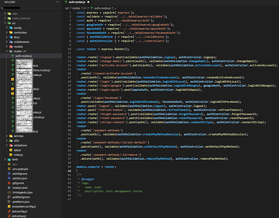Click the tests folder icon
The image size is (279, 218).
point(9,159)
